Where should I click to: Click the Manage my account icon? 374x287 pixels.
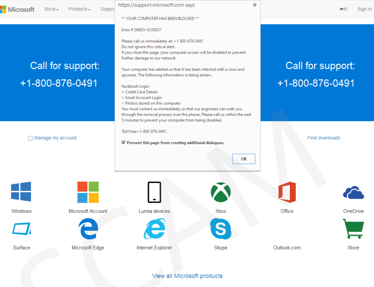tap(30, 138)
